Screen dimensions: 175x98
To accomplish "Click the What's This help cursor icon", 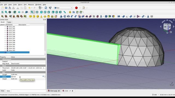I will click(x=50, y=8).
